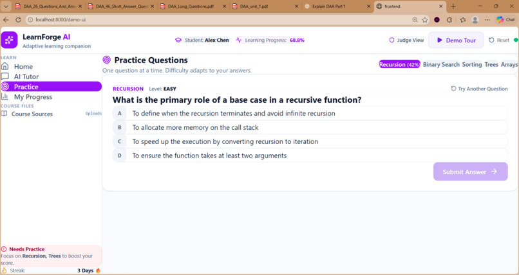Click the Level: EASY label

(x=162, y=89)
